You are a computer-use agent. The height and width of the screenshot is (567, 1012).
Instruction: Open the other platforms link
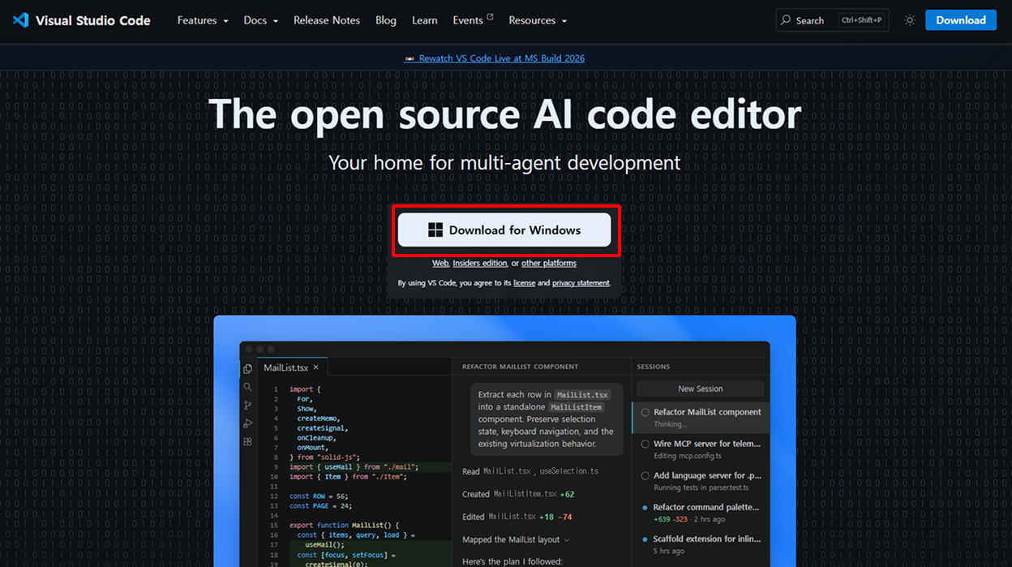click(549, 264)
